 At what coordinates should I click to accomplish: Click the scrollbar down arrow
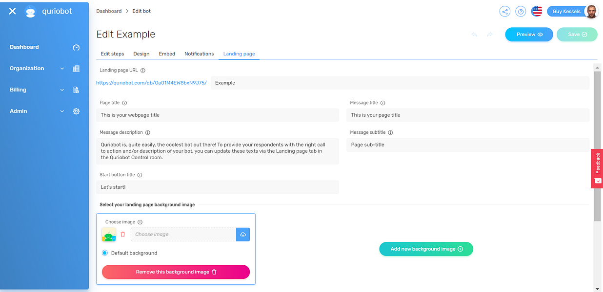point(597,288)
